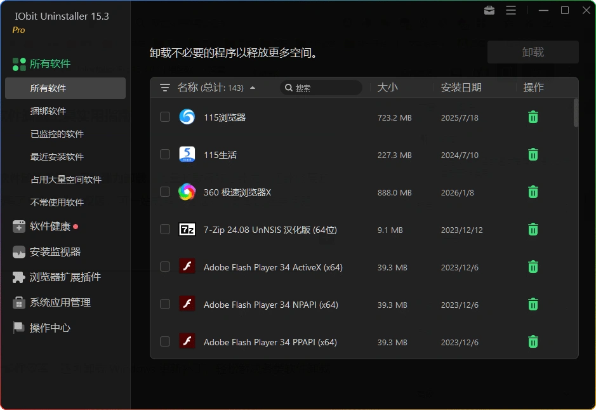
Task: Open the hamburger main menu
Action: coord(511,10)
